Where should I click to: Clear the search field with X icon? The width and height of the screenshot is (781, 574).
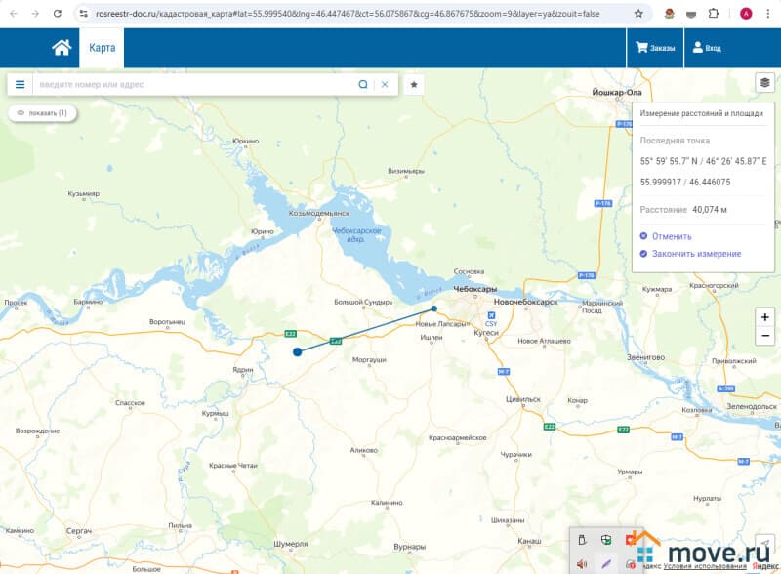click(x=385, y=85)
